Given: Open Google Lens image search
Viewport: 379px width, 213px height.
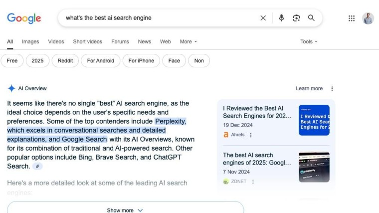Looking at the screenshot, I should (296, 18).
